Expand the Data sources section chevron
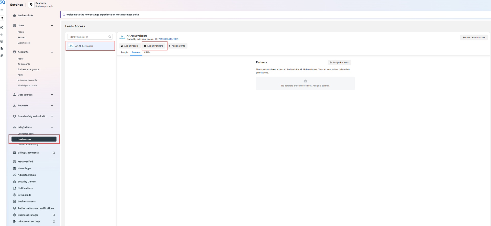 [x=52, y=95]
